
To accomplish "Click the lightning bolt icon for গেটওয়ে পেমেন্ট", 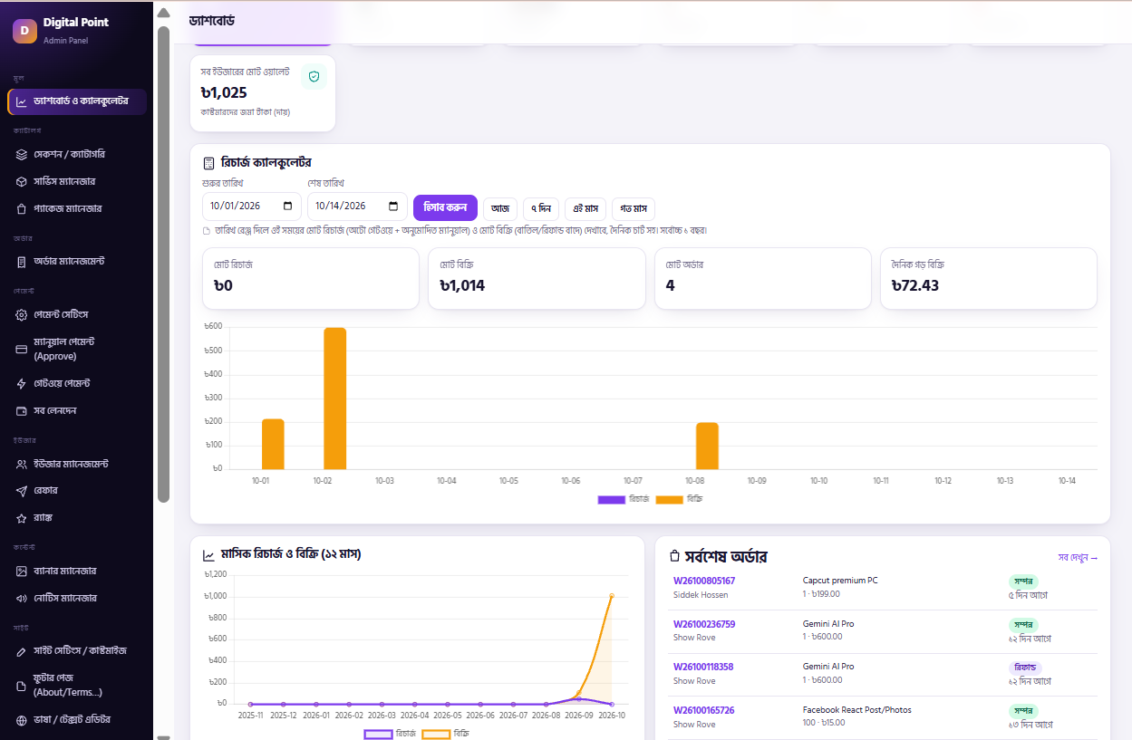I will click(22, 384).
